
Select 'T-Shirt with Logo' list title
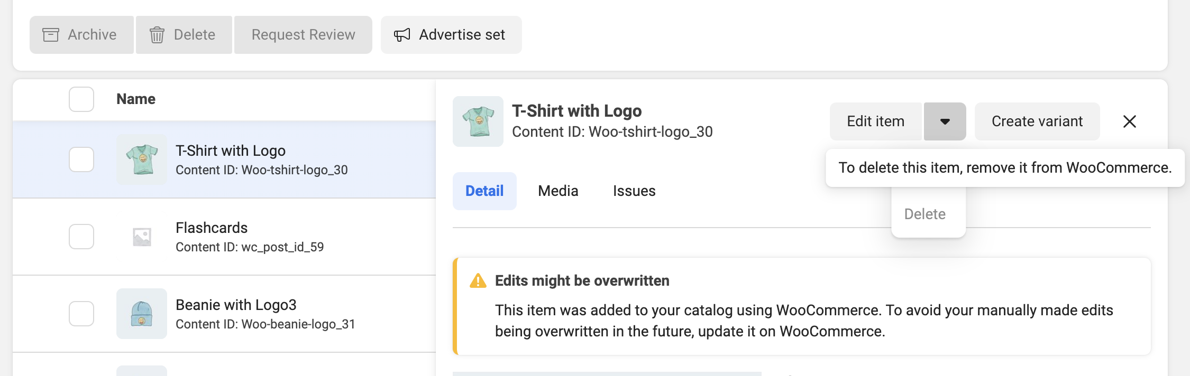tap(231, 151)
